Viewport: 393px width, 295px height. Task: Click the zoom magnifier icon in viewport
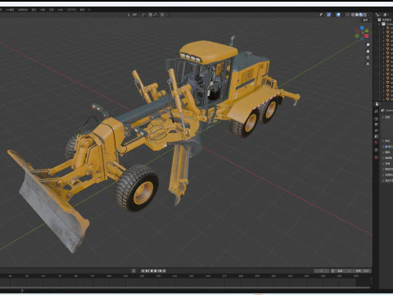tap(368, 44)
